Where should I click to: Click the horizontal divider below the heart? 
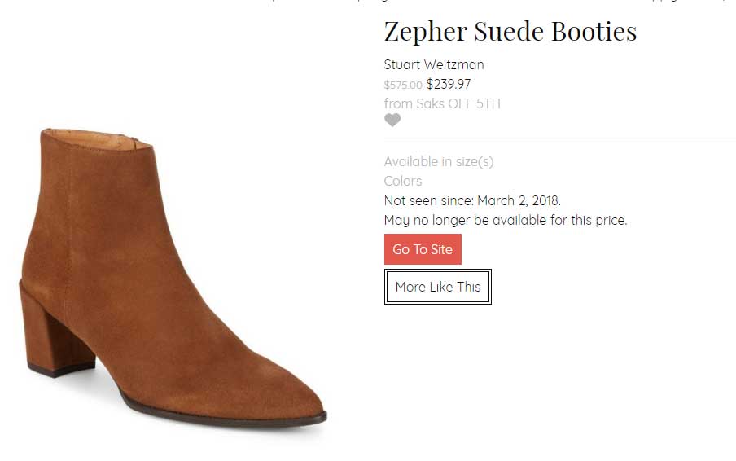pos(560,143)
